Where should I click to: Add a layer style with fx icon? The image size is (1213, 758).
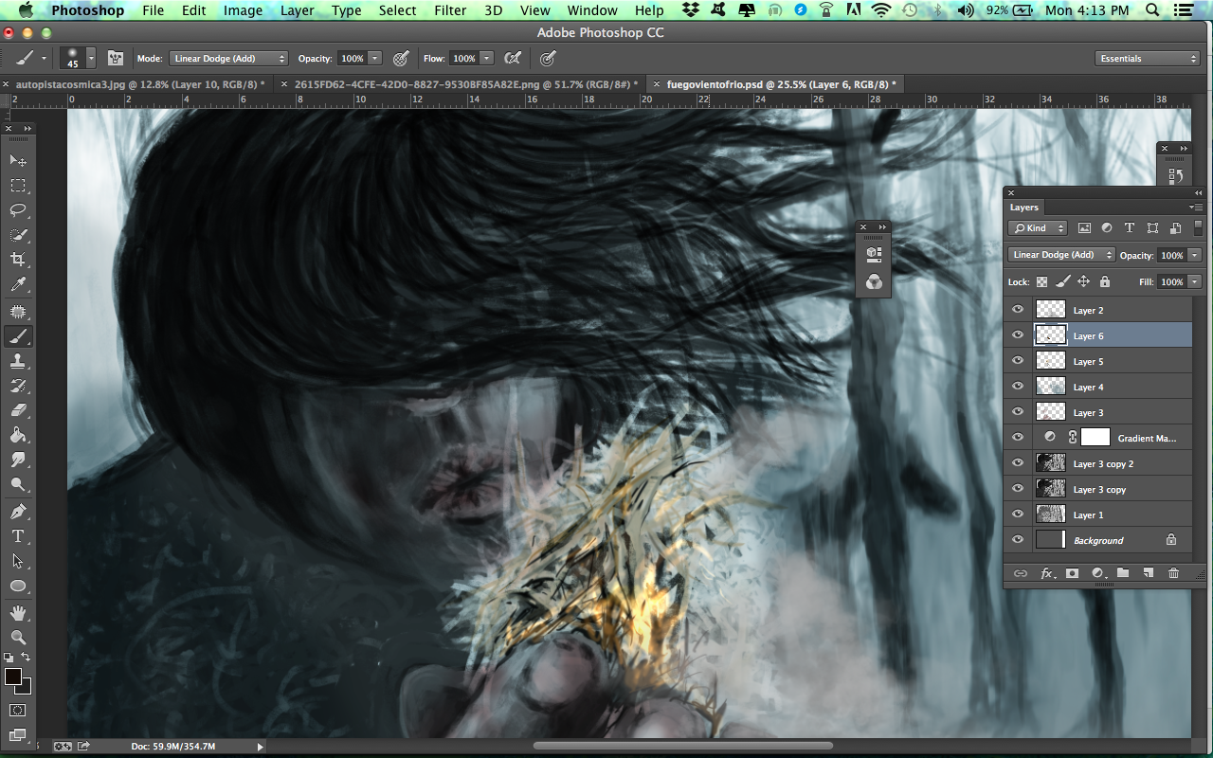[1047, 573]
